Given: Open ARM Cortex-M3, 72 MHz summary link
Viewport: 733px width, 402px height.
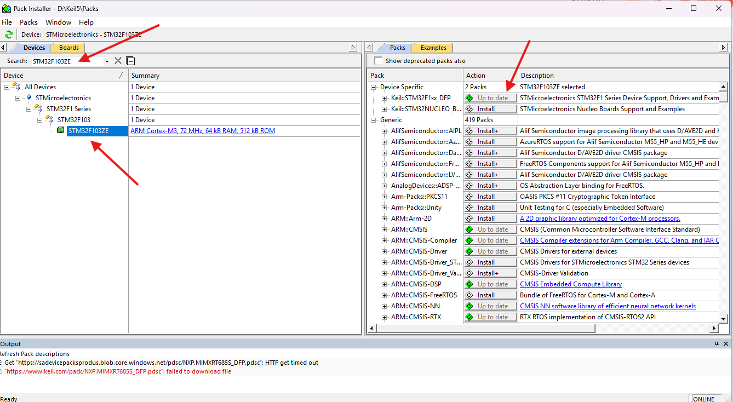Looking at the screenshot, I should click(x=203, y=131).
